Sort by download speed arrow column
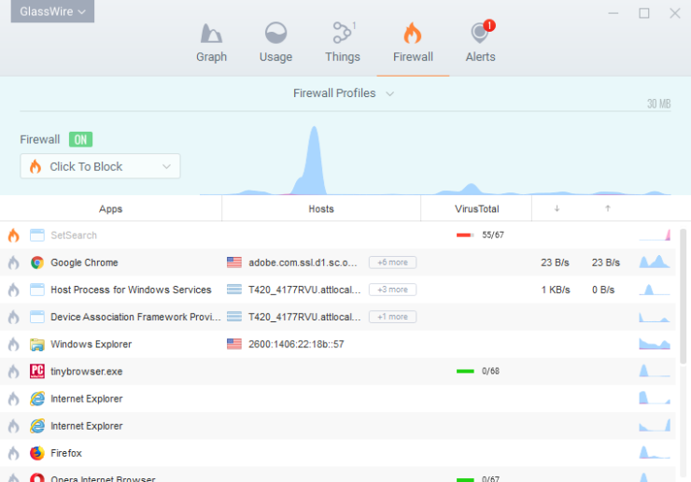691x482 pixels. 557,208
